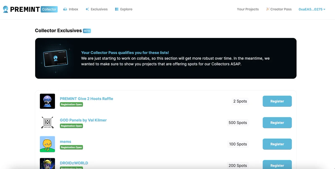This screenshot has width=335, height=169.
Task: Register for PREMINT Give 2 Hoots Raffle
Action: point(277,101)
